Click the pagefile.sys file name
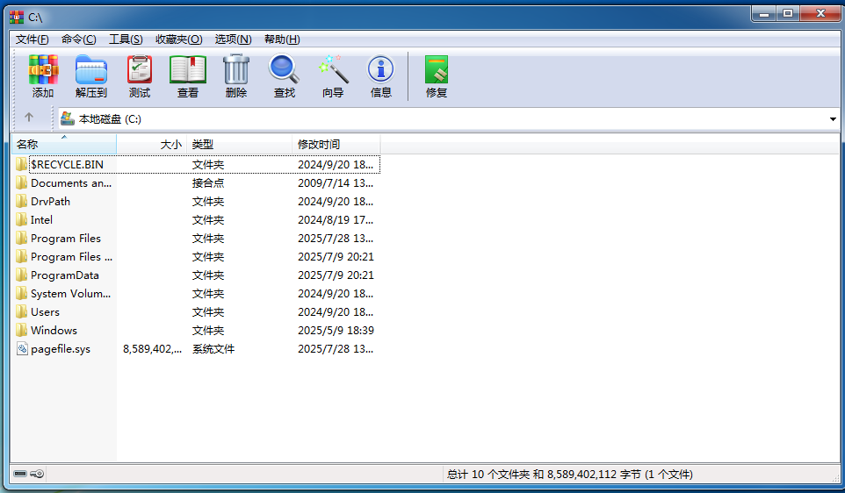This screenshot has height=493, width=845. (61, 349)
